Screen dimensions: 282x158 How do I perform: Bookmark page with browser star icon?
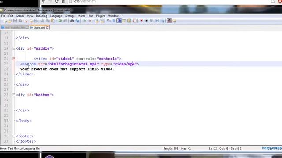(273, 1)
